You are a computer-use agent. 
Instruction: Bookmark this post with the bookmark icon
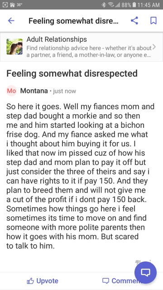(x=153, y=21)
